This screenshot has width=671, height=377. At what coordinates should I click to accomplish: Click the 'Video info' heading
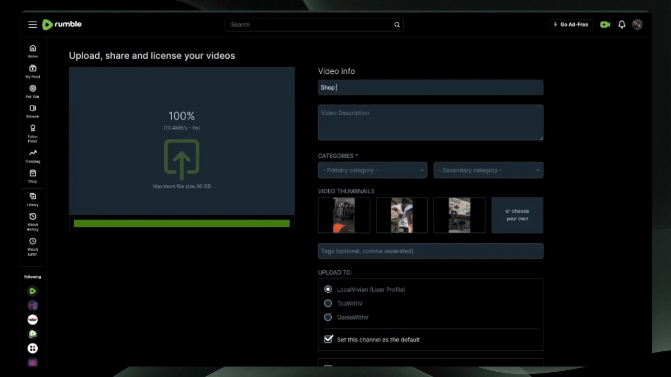coord(337,71)
